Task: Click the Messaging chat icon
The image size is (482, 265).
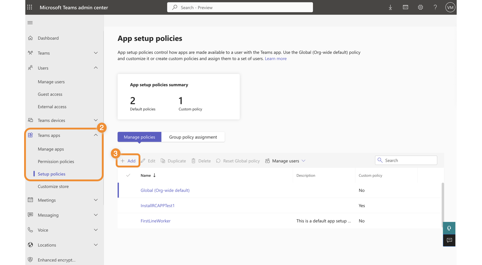Action: 30,215
